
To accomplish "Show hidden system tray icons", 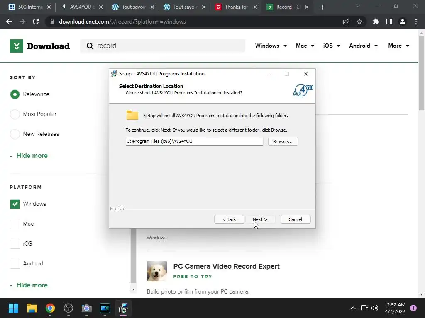I will (353, 308).
